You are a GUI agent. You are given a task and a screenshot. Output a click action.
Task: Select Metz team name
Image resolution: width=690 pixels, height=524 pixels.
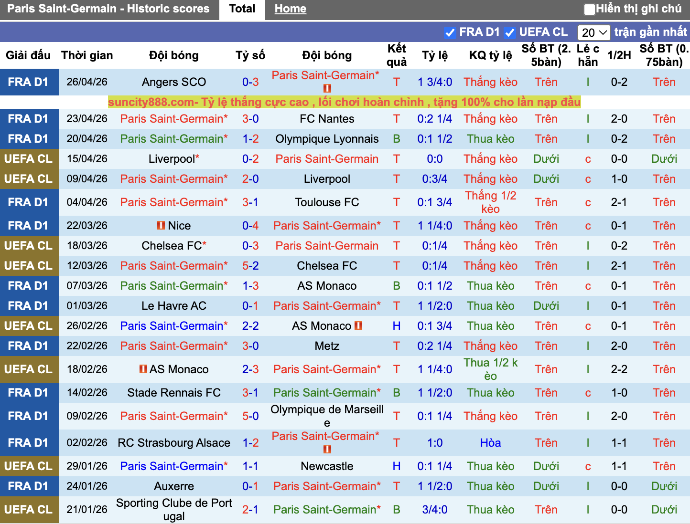click(327, 346)
